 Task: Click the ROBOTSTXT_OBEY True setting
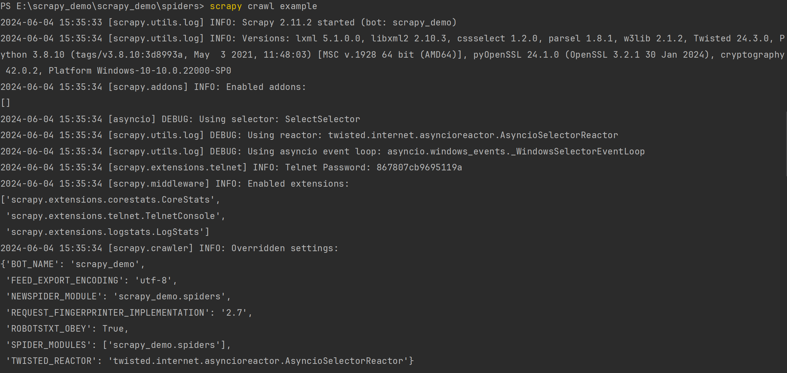coord(67,329)
